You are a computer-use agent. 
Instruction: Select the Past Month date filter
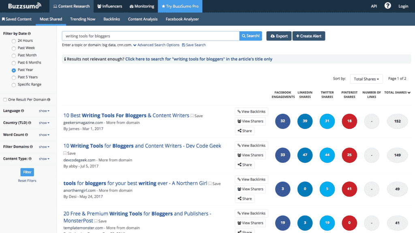(14, 56)
